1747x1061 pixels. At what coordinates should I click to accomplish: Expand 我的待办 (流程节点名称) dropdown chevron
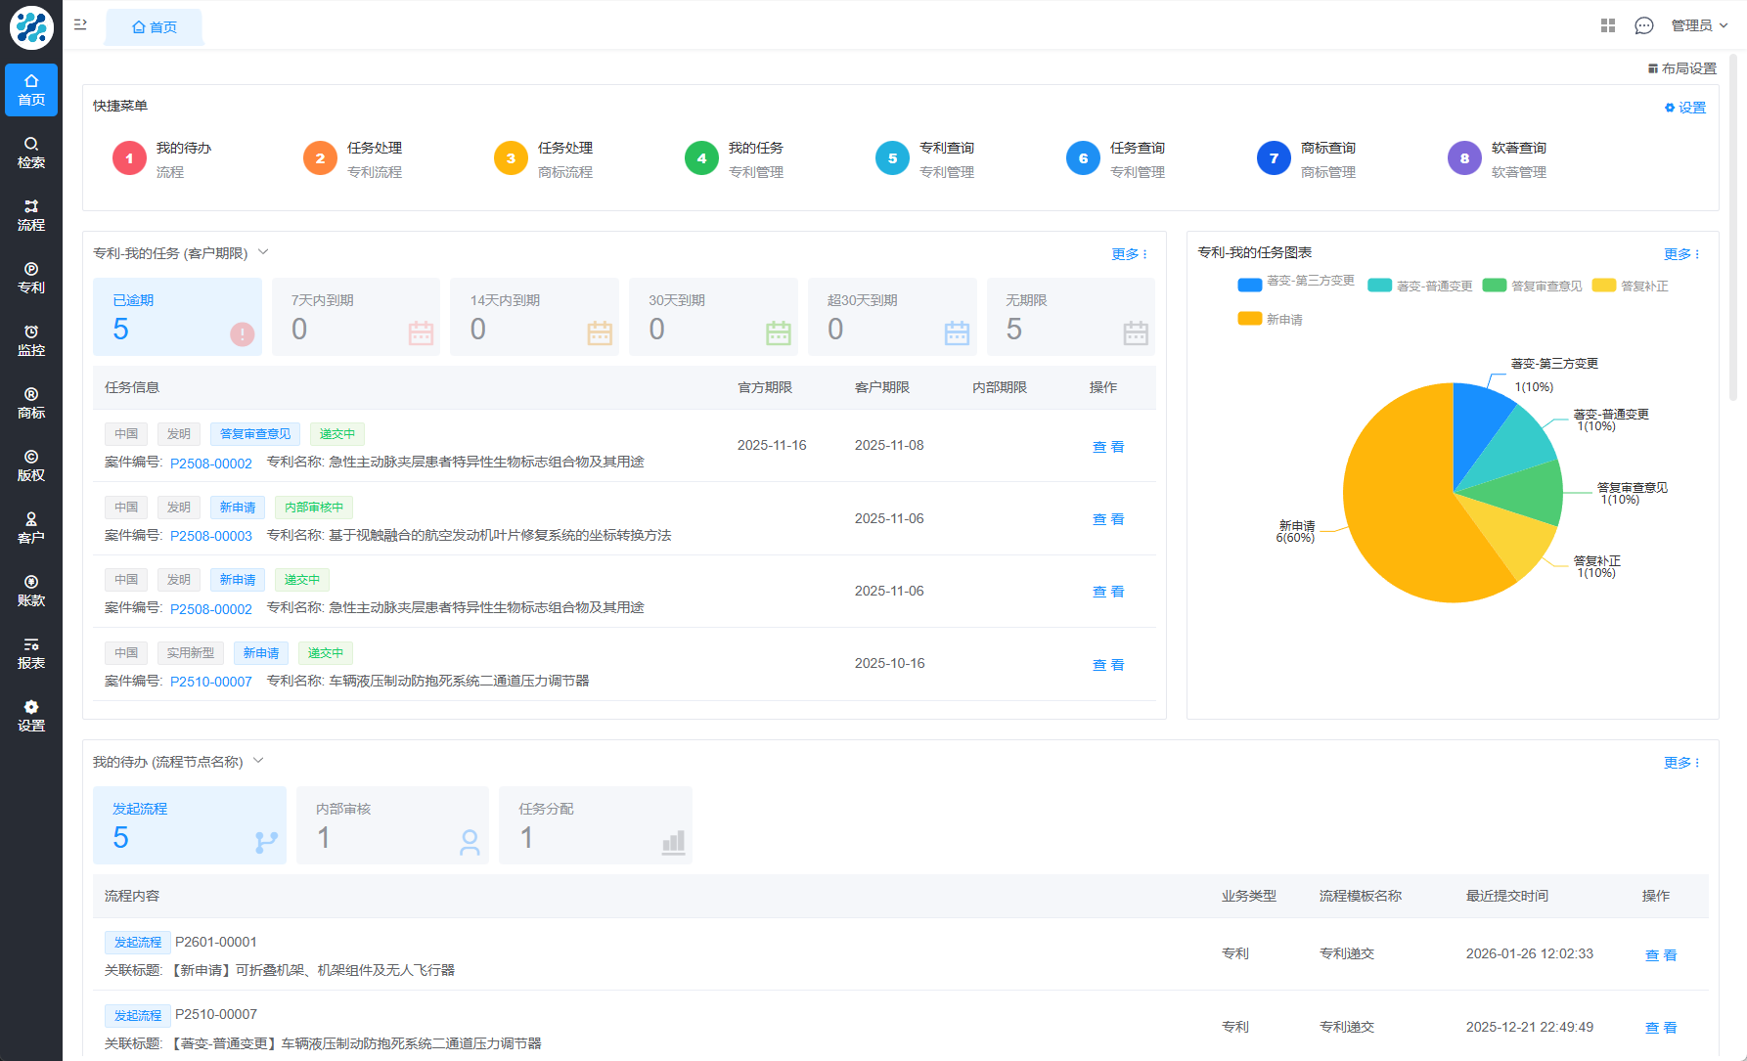pyautogui.click(x=258, y=761)
